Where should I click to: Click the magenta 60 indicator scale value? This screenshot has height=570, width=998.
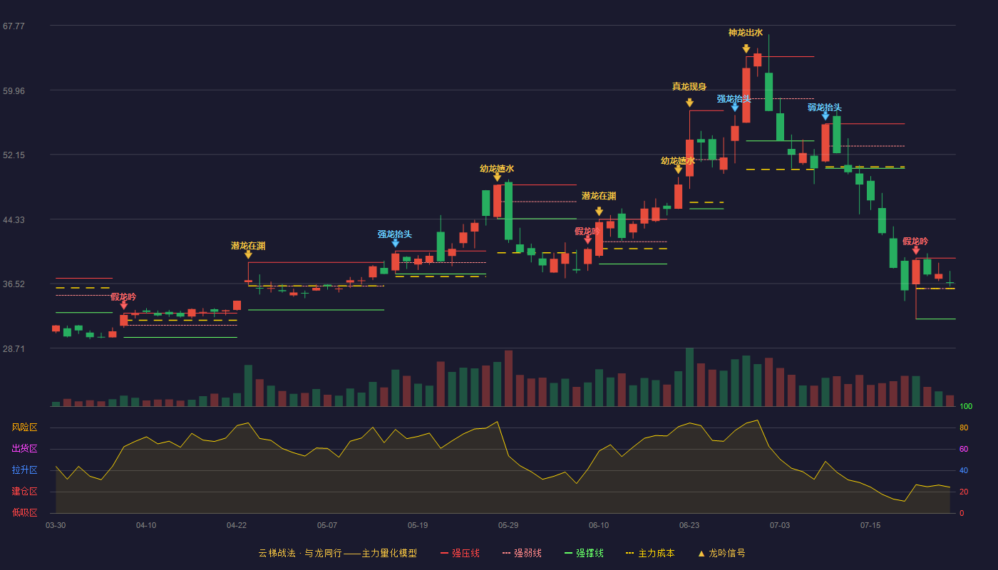(x=964, y=449)
